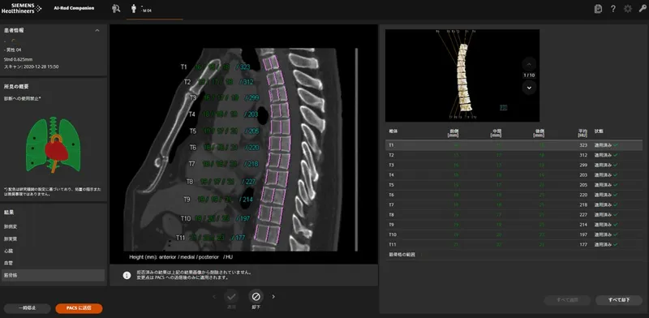
Task: Click the すべて却下 button
Action: pos(619,300)
